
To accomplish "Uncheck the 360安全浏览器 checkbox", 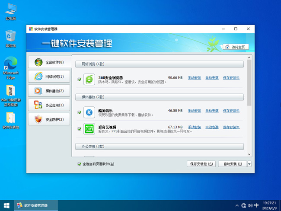I will click(x=80, y=79).
